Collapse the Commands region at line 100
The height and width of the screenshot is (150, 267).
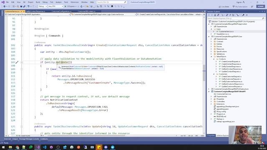point(22,36)
